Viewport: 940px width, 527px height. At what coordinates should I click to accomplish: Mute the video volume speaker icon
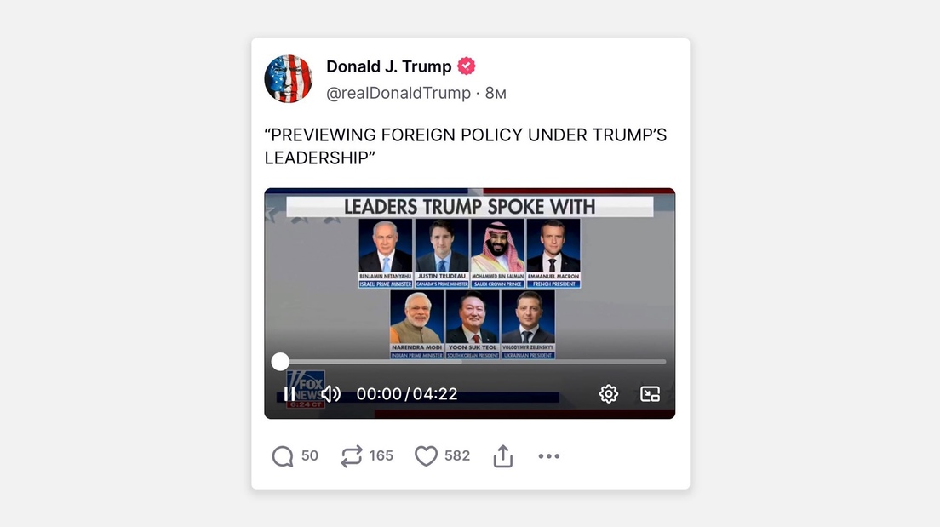click(330, 394)
